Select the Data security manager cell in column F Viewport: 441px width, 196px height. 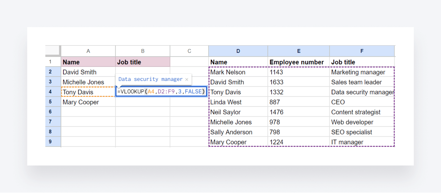pos(362,92)
